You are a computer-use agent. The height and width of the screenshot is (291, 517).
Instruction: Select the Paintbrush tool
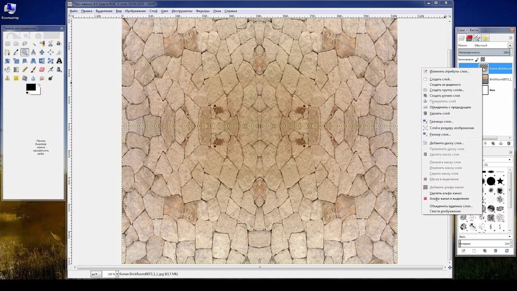34,70
